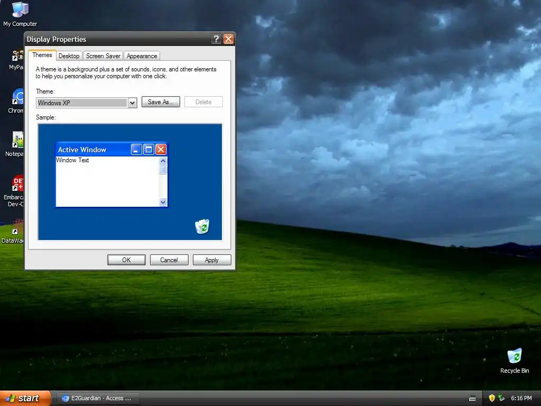Launch the Chrome desktop shortcut
Image resolution: width=541 pixels, height=406 pixels.
click(16, 101)
